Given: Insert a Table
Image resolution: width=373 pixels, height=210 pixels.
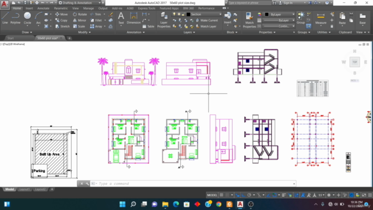Looking at the screenshot, I should click(149, 26).
